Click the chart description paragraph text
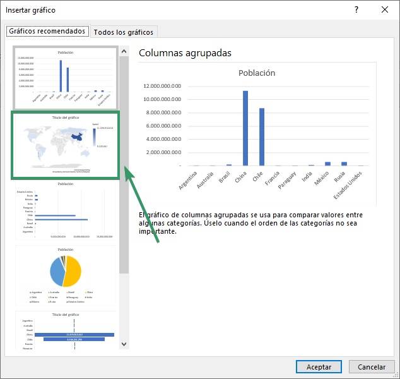Screen dimensions: 400x379 click(x=250, y=223)
